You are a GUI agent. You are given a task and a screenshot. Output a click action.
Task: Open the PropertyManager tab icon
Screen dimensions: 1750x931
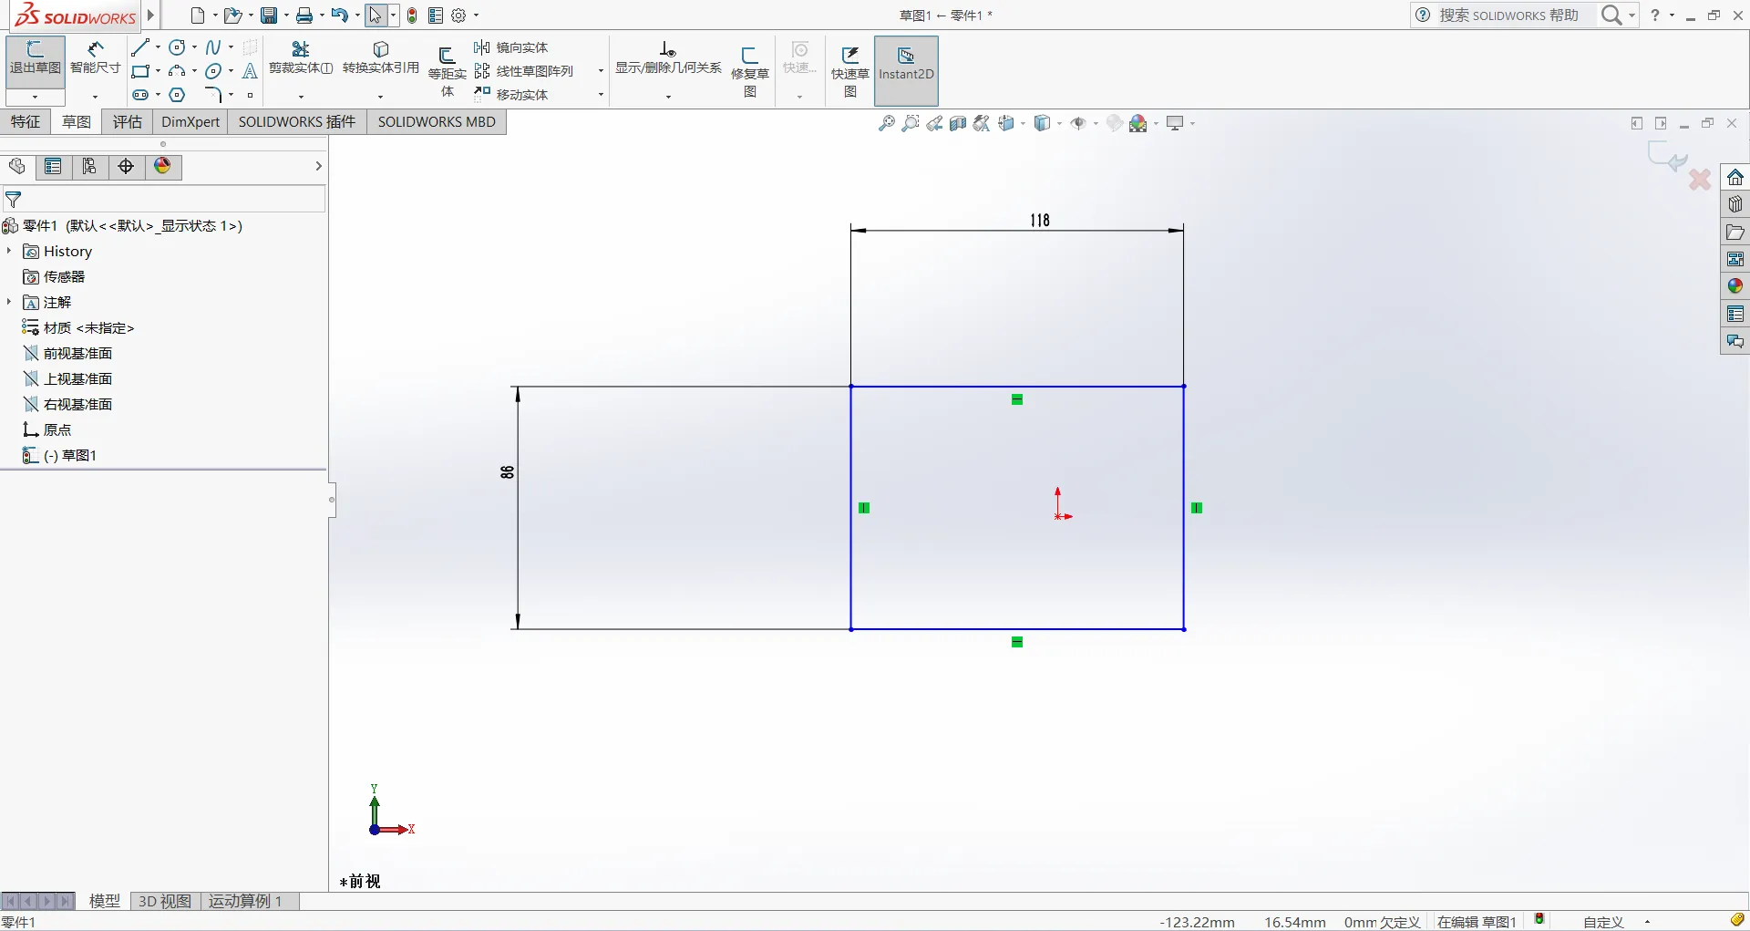53,166
